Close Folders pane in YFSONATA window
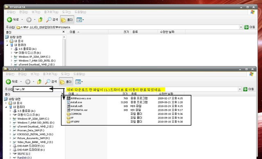Screen dimensions: 262x159 [x=63, y=32]
